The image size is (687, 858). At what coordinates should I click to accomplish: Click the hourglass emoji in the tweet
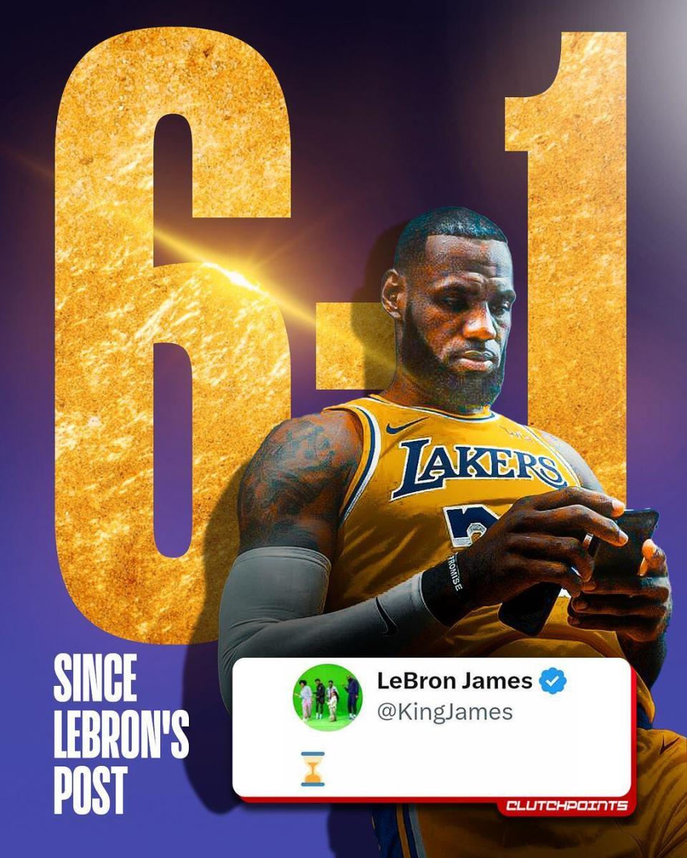[313, 769]
